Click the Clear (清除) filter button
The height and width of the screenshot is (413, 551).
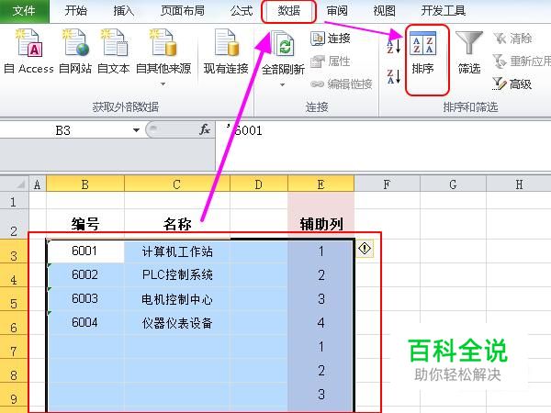coord(512,39)
